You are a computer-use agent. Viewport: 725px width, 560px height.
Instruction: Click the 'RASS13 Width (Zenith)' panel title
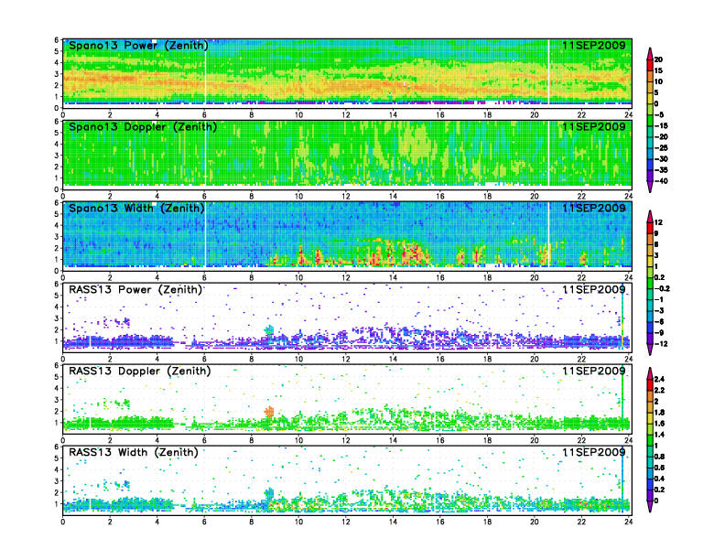pyautogui.click(x=133, y=452)
